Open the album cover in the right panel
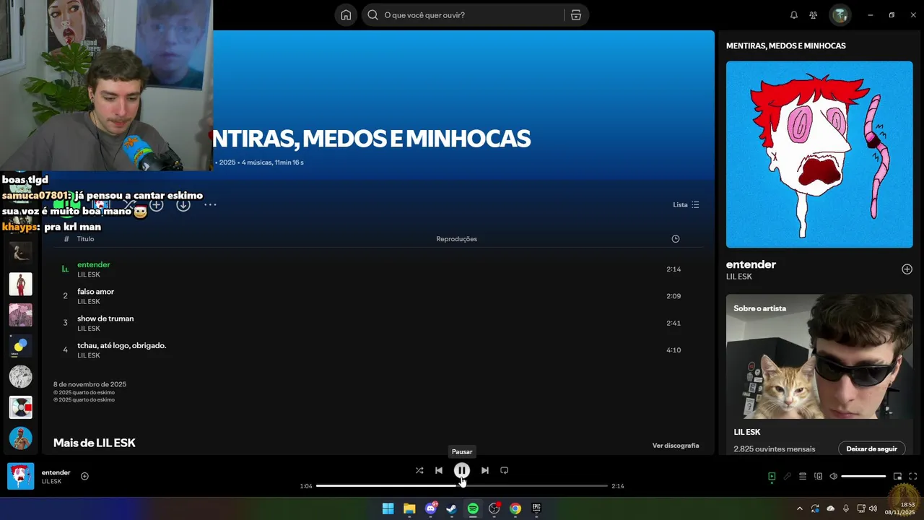924x520 pixels. pyautogui.click(x=819, y=155)
